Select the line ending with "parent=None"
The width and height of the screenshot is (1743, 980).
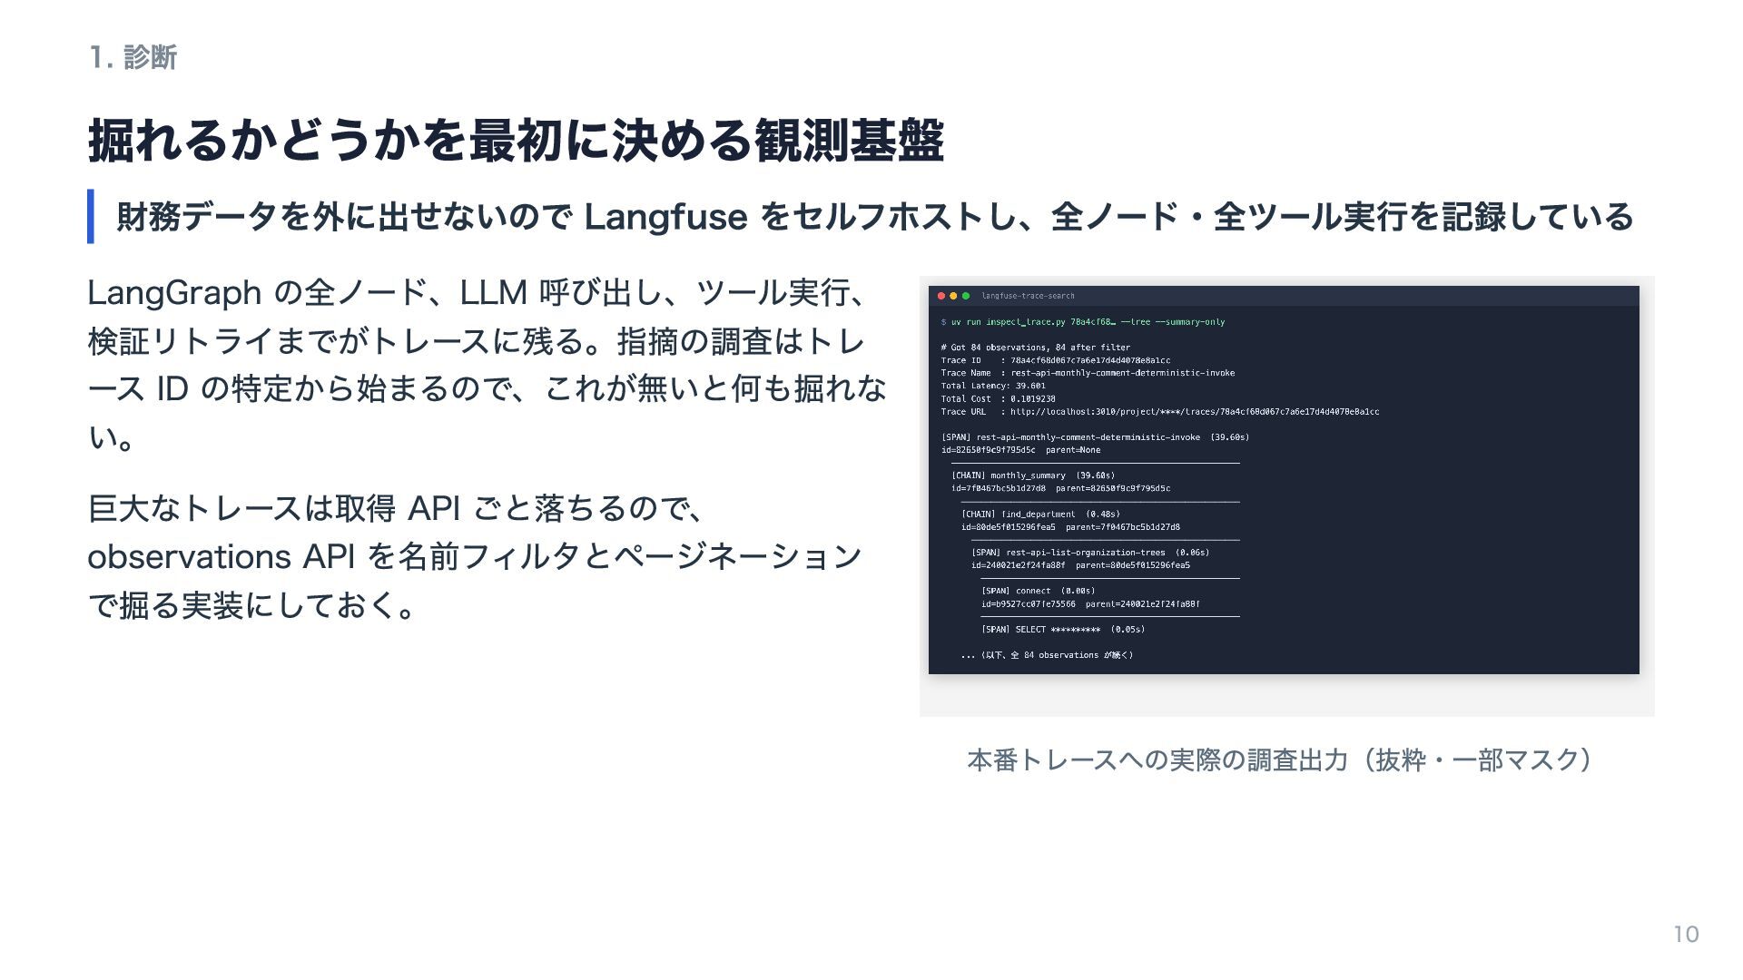tap(1020, 450)
